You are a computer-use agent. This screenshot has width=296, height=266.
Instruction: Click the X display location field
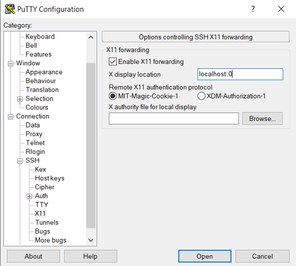pos(240,74)
